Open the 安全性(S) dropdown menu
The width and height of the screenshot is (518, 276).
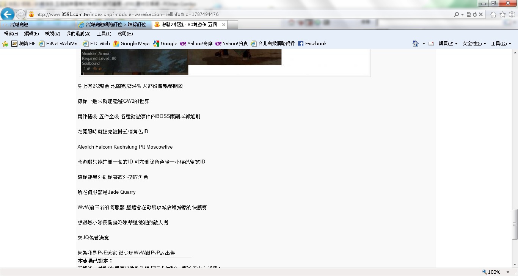[x=474, y=44]
